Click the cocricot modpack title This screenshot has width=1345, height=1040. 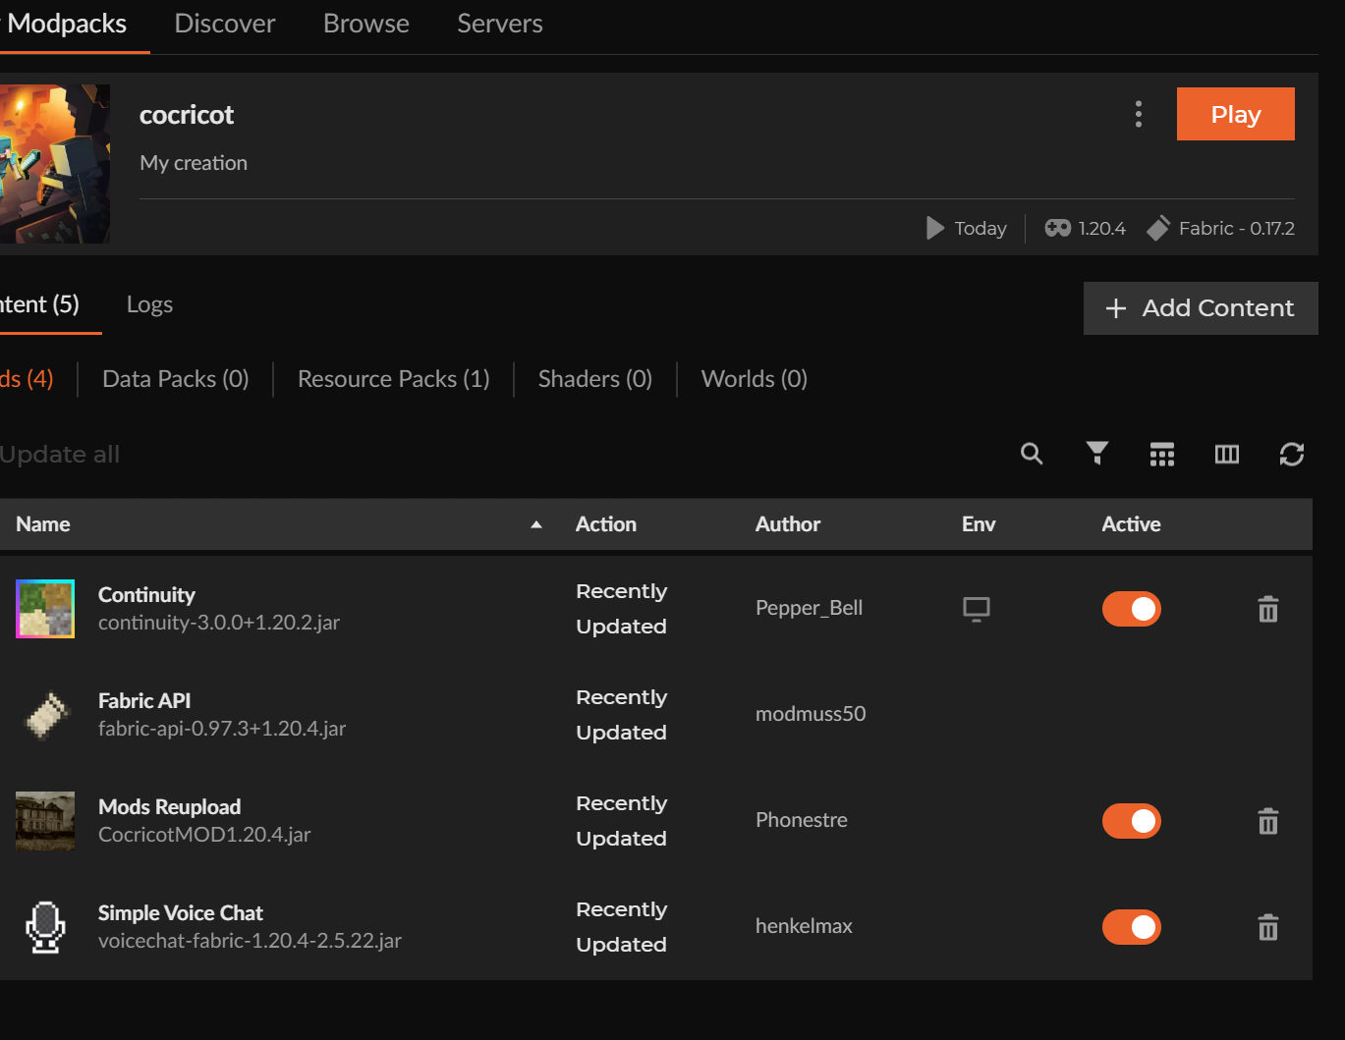187,115
